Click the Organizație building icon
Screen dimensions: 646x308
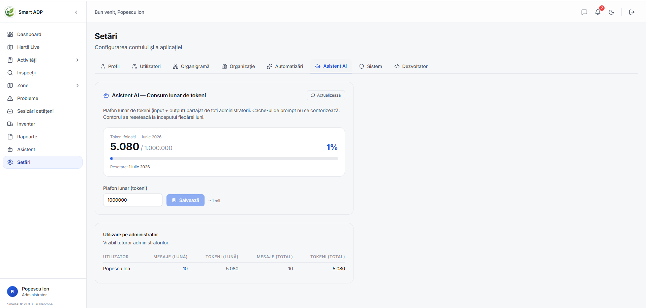point(224,66)
